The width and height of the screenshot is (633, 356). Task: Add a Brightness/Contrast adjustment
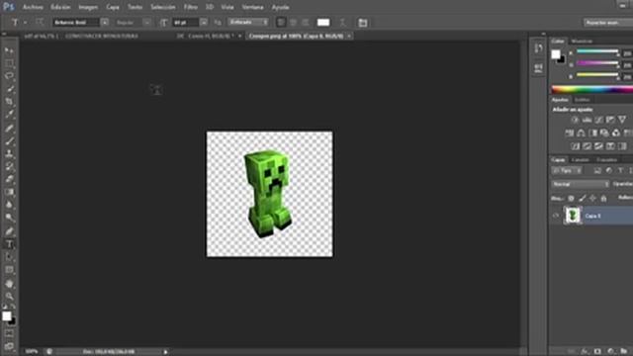coord(575,120)
